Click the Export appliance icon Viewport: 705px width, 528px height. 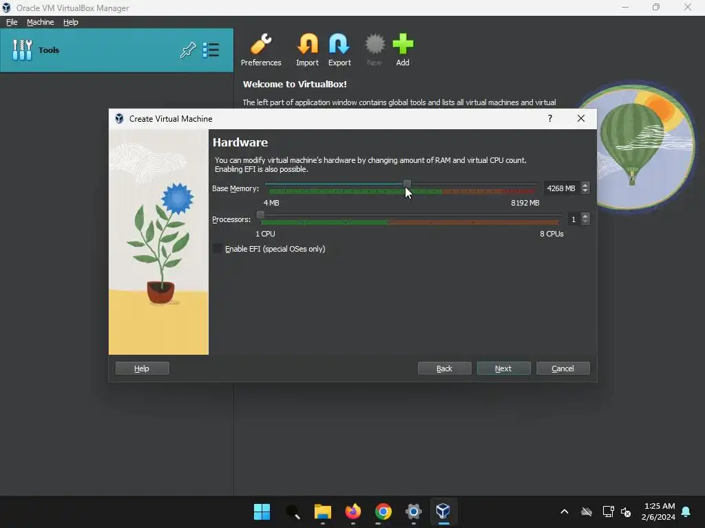point(339,49)
